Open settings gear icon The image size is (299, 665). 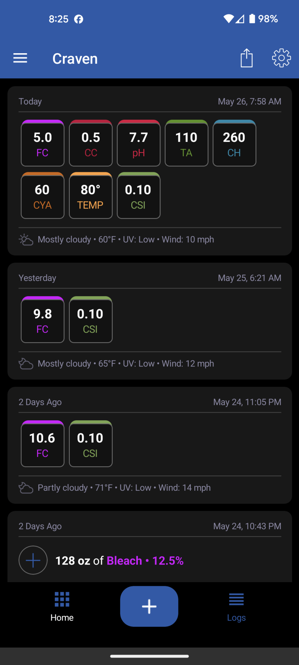pyautogui.click(x=281, y=58)
